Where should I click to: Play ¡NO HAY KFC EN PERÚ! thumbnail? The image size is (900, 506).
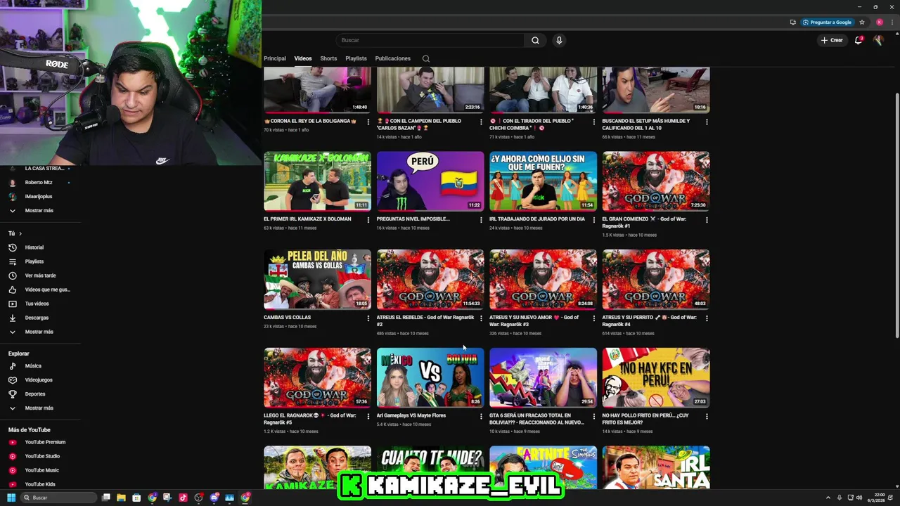pos(656,377)
